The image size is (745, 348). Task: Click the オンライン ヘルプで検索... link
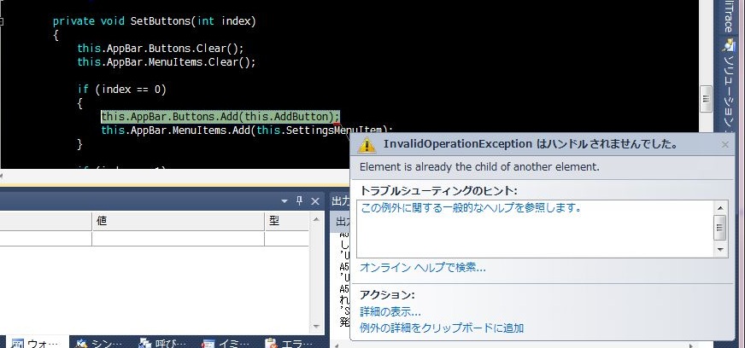point(422,267)
